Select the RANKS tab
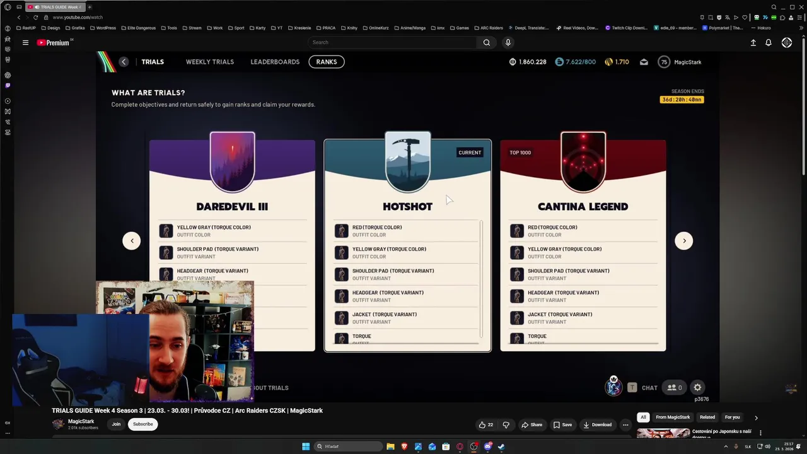The height and width of the screenshot is (454, 807). click(327, 62)
